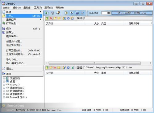This screenshot has width=154, height=113.
Task: Click the blue info icon in main toolbar
Action: 72,13
